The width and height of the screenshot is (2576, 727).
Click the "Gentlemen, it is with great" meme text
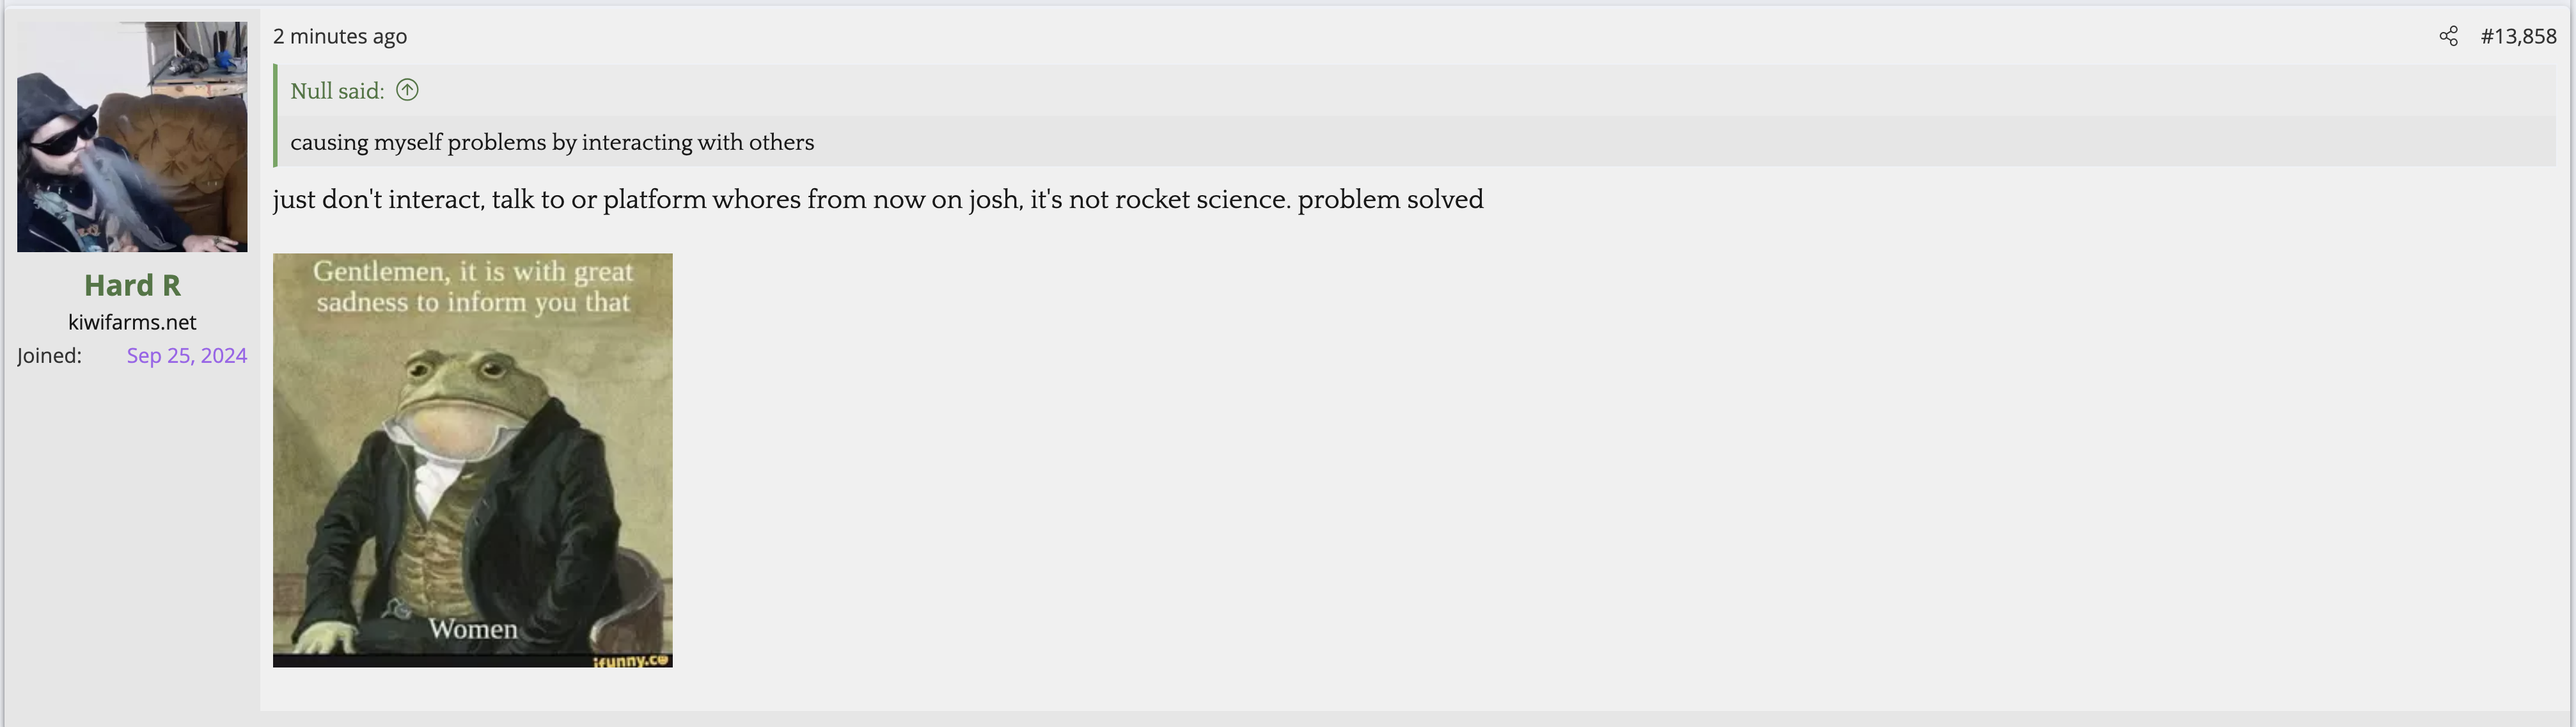pos(473,271)
